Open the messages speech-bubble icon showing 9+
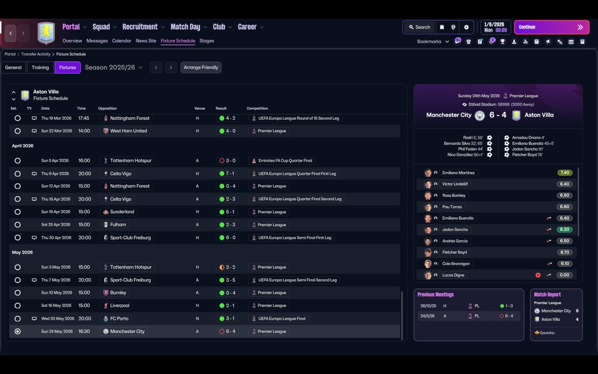598x374 pixels. point(457,41)
